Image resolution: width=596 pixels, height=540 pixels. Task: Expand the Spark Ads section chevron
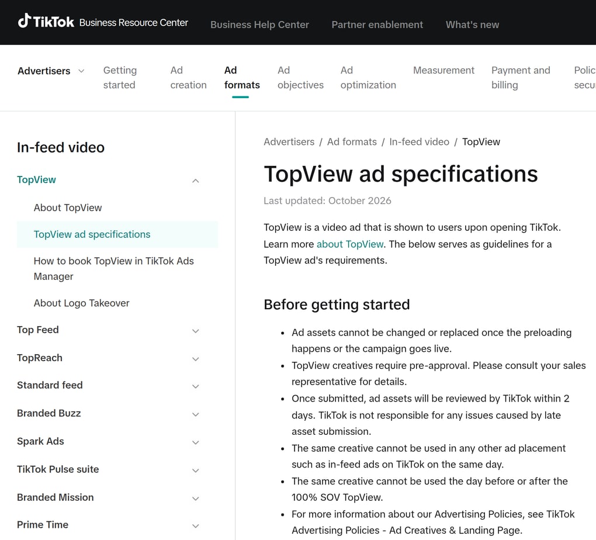click(x=195, y=442)
